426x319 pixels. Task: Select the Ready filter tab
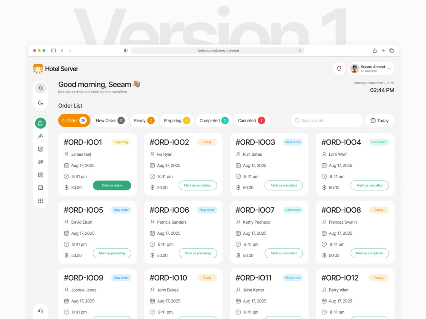144,120
